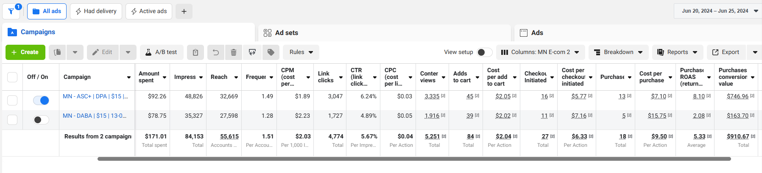Enable the View setup switch
This screenshot has height=173, width=762.
tap(484, 52)
